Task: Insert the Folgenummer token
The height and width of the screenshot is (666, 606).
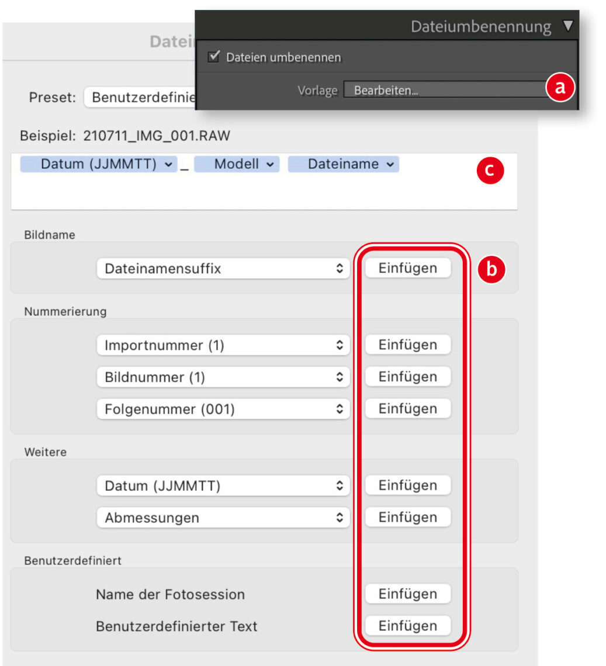Action: [x=408, y=408]
